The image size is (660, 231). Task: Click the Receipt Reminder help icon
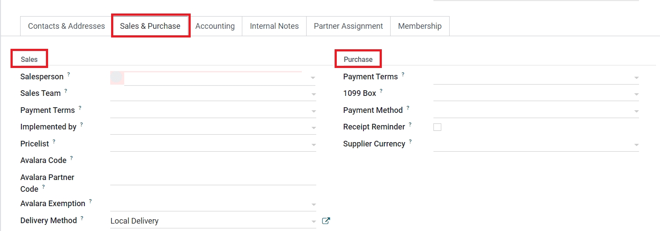(x=410, y=125)
